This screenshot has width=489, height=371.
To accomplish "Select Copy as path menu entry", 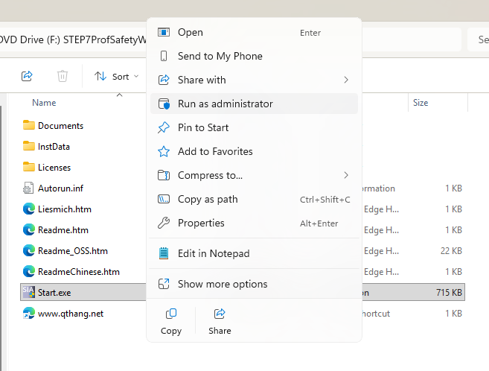I will tap(208, 199).
